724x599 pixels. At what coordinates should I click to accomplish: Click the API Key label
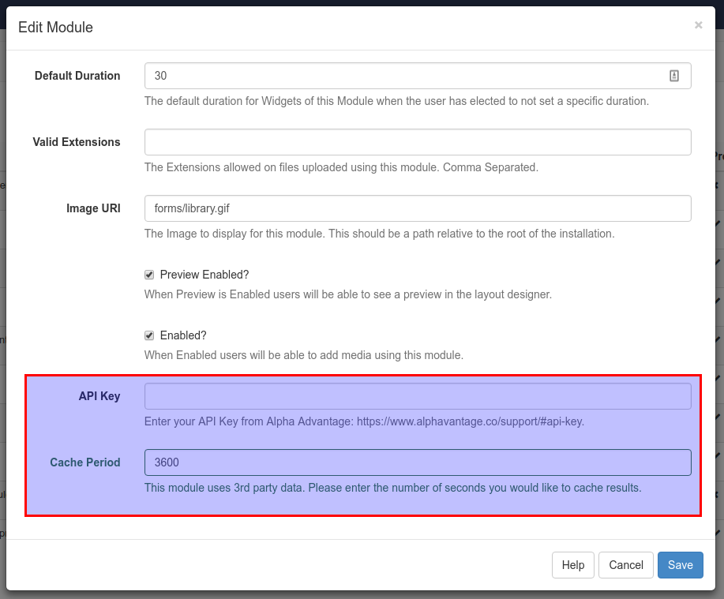[99, 396]
